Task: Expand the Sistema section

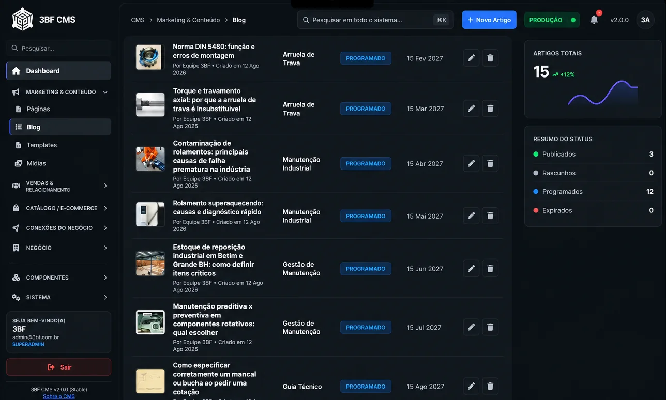Action: click(59, 297)
